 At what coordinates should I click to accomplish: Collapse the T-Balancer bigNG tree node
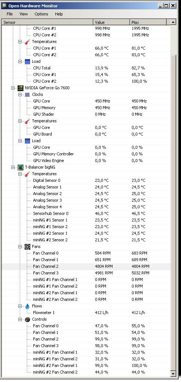13,167
